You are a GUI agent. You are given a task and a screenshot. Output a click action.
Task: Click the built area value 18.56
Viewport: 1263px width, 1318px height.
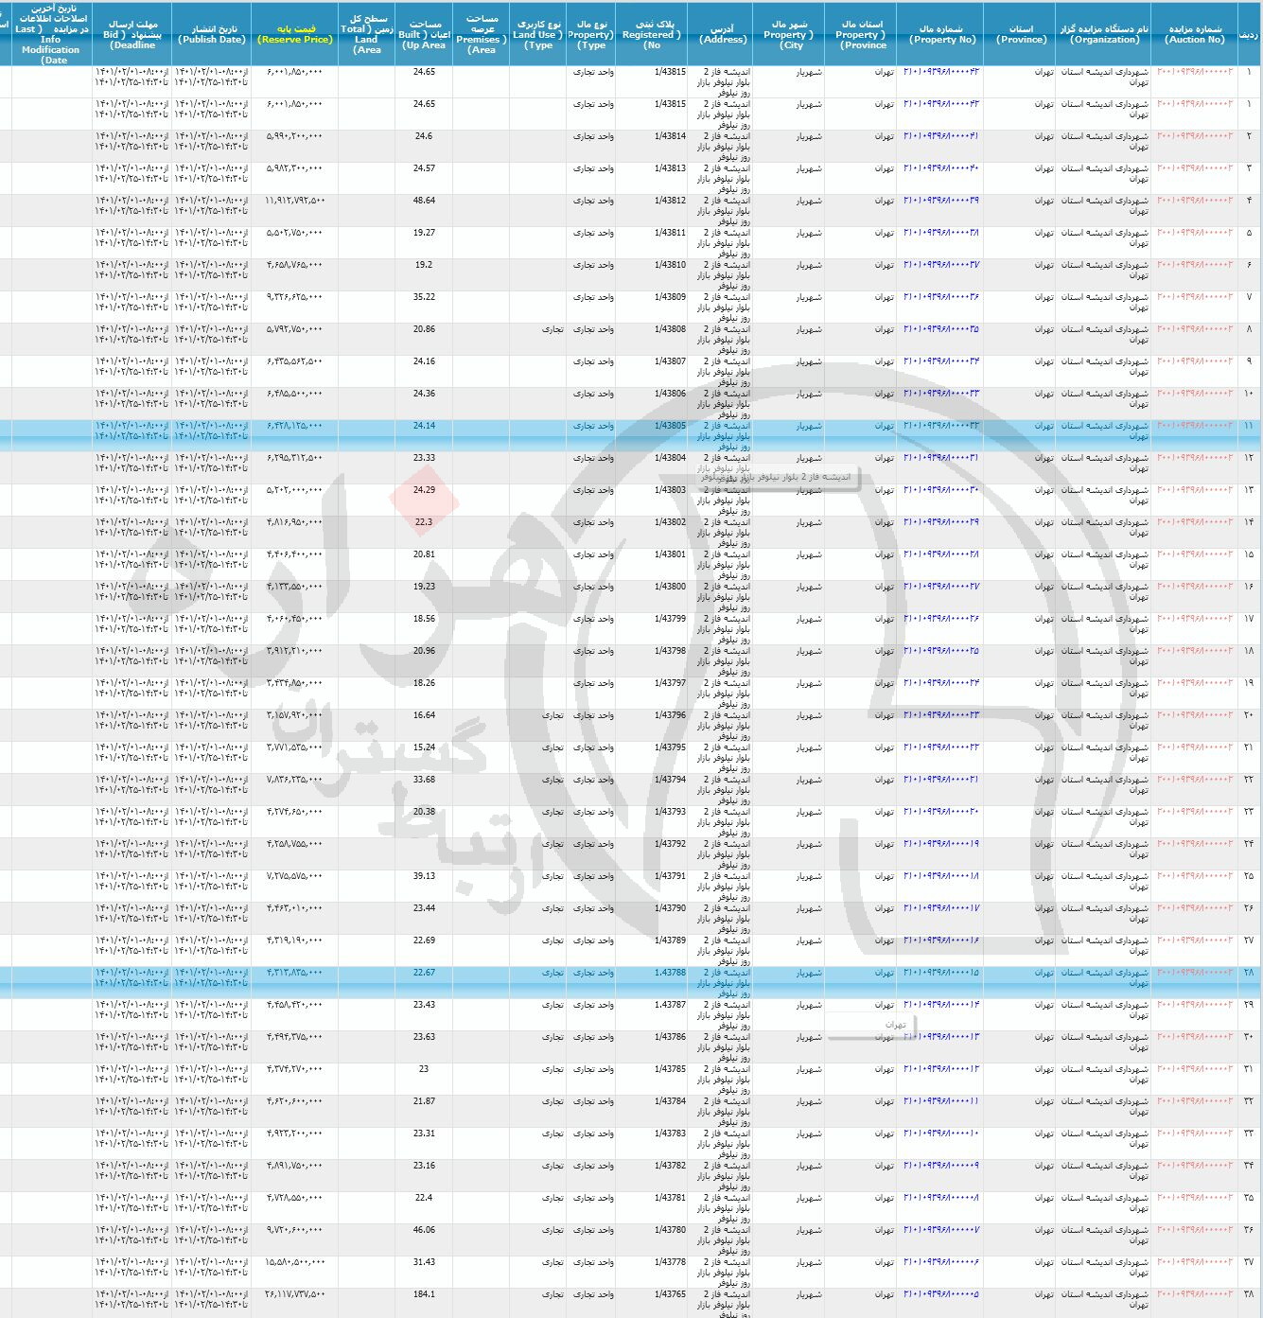tap(424, 619)
